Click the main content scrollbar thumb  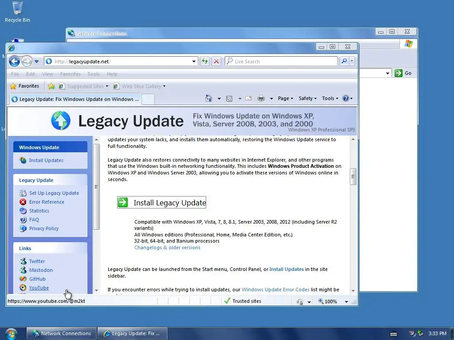tap(353, 176)
